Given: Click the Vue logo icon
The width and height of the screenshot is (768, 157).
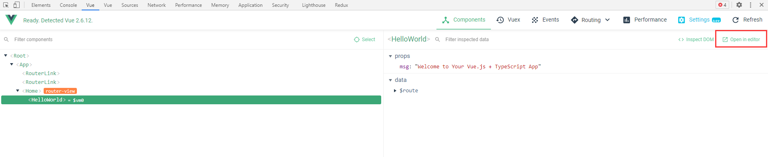Looking at the screenshot, I should [x=11, y=20].
